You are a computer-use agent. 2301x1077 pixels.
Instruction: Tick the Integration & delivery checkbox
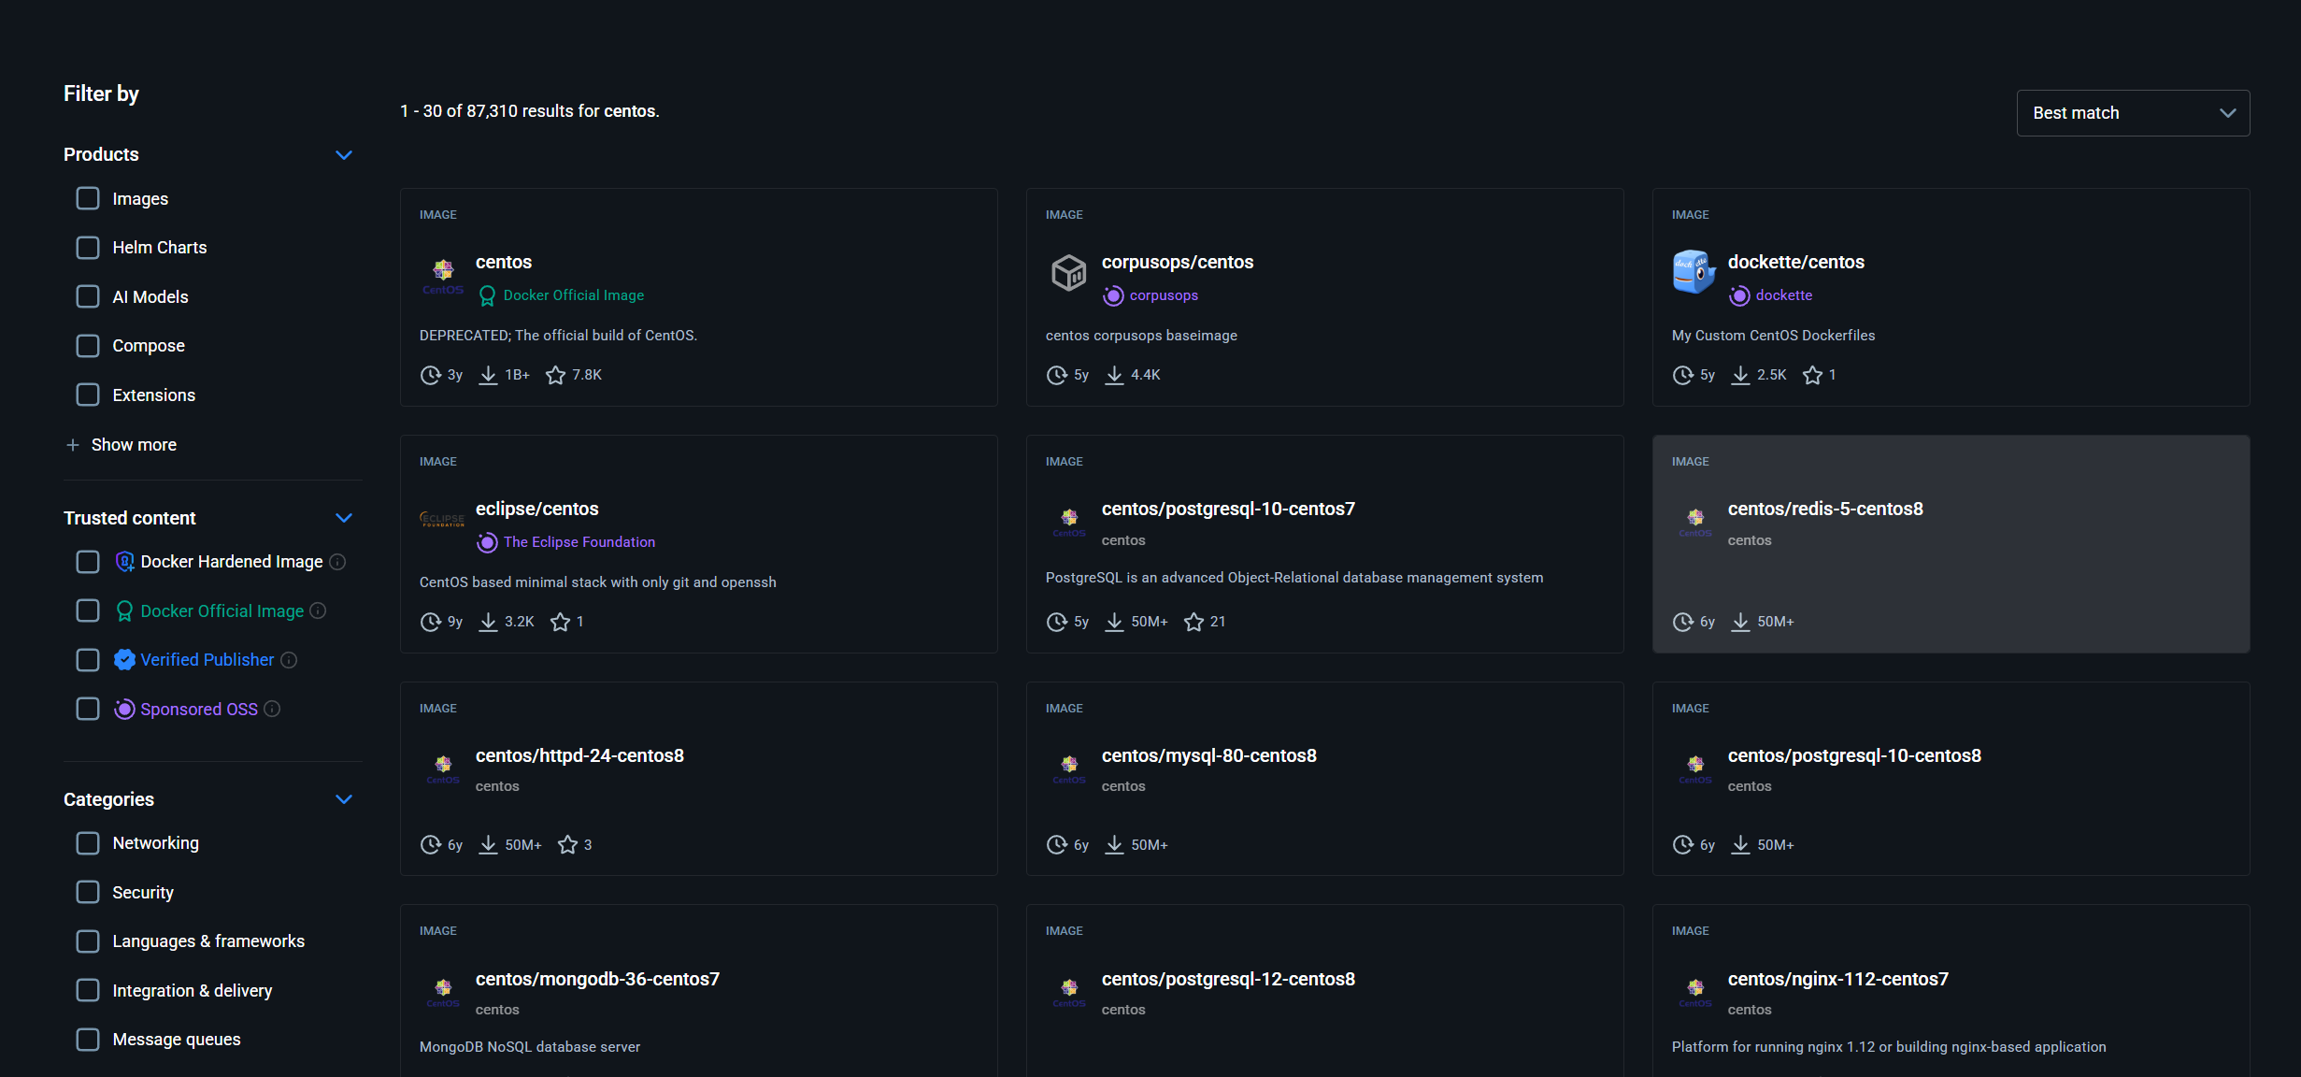pos(88,990)
